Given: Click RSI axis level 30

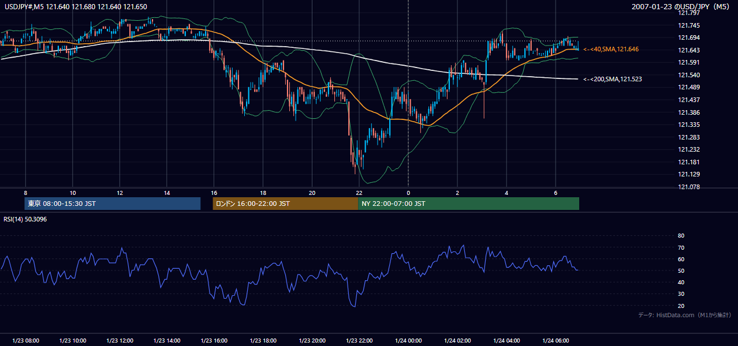Looking at the screenshot, I should coord(681,294).
